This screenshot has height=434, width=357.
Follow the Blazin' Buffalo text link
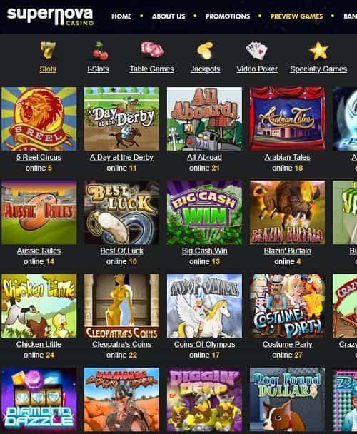coord(287,251)
